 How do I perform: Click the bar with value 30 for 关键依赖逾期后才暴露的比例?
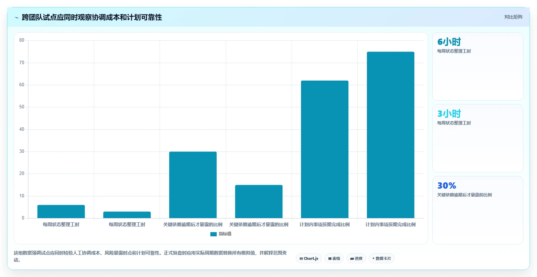(193, 185)
